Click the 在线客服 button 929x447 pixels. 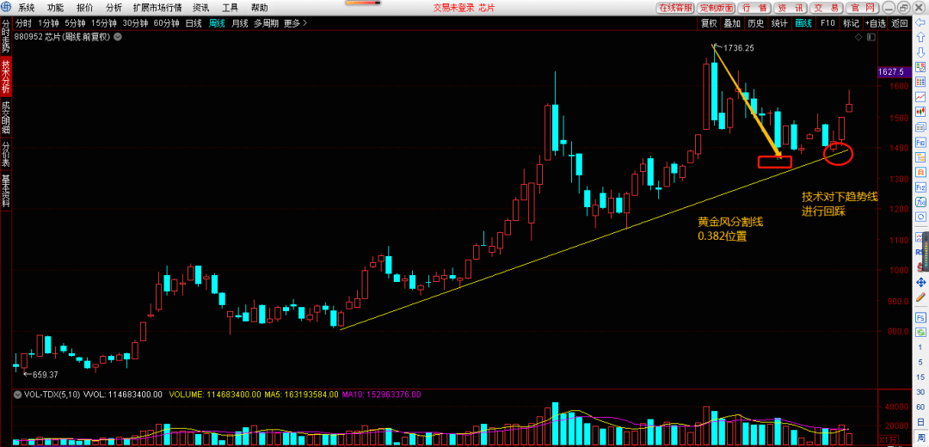(x=675, y=8)
